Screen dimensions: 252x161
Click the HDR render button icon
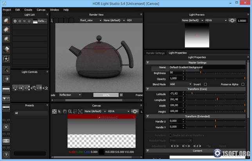click(x=6, y=141)
